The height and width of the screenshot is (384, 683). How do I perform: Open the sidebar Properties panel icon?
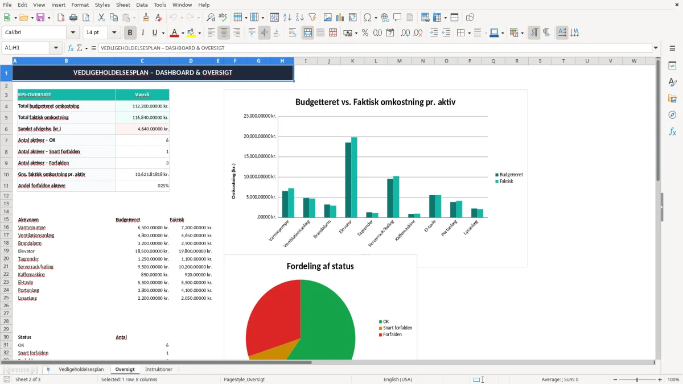click(672, 65)
